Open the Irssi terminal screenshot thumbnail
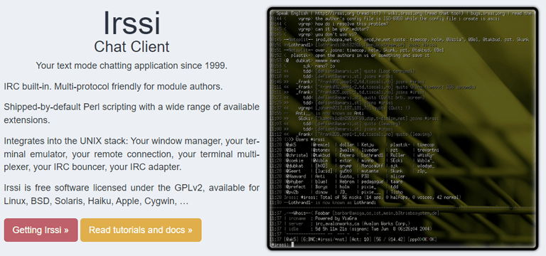546x256 pixels. coord(403,129)
